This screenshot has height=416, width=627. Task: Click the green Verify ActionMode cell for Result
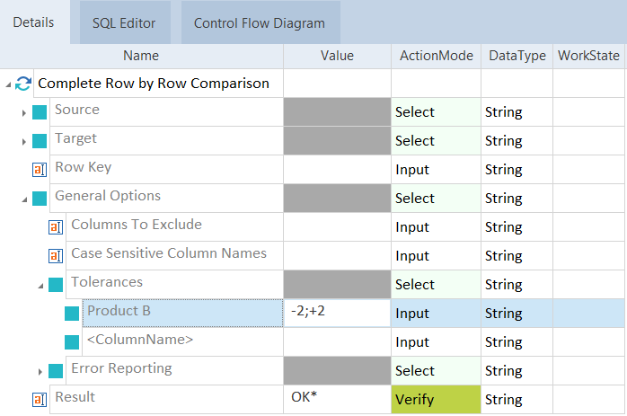tap(436, 397)
